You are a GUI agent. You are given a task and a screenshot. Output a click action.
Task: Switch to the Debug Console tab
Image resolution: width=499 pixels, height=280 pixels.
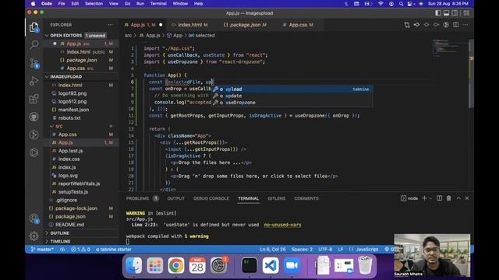[x=211, y=198]
